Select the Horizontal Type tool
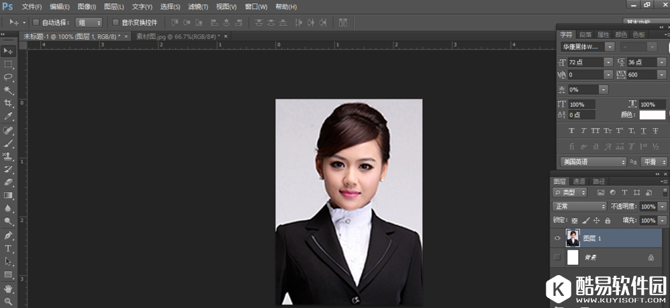 point(8,248)
